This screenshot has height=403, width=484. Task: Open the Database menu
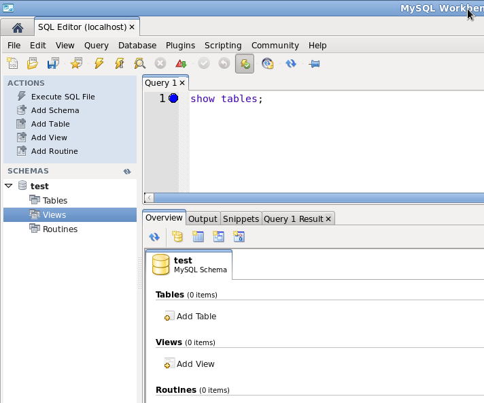[137, 45]
